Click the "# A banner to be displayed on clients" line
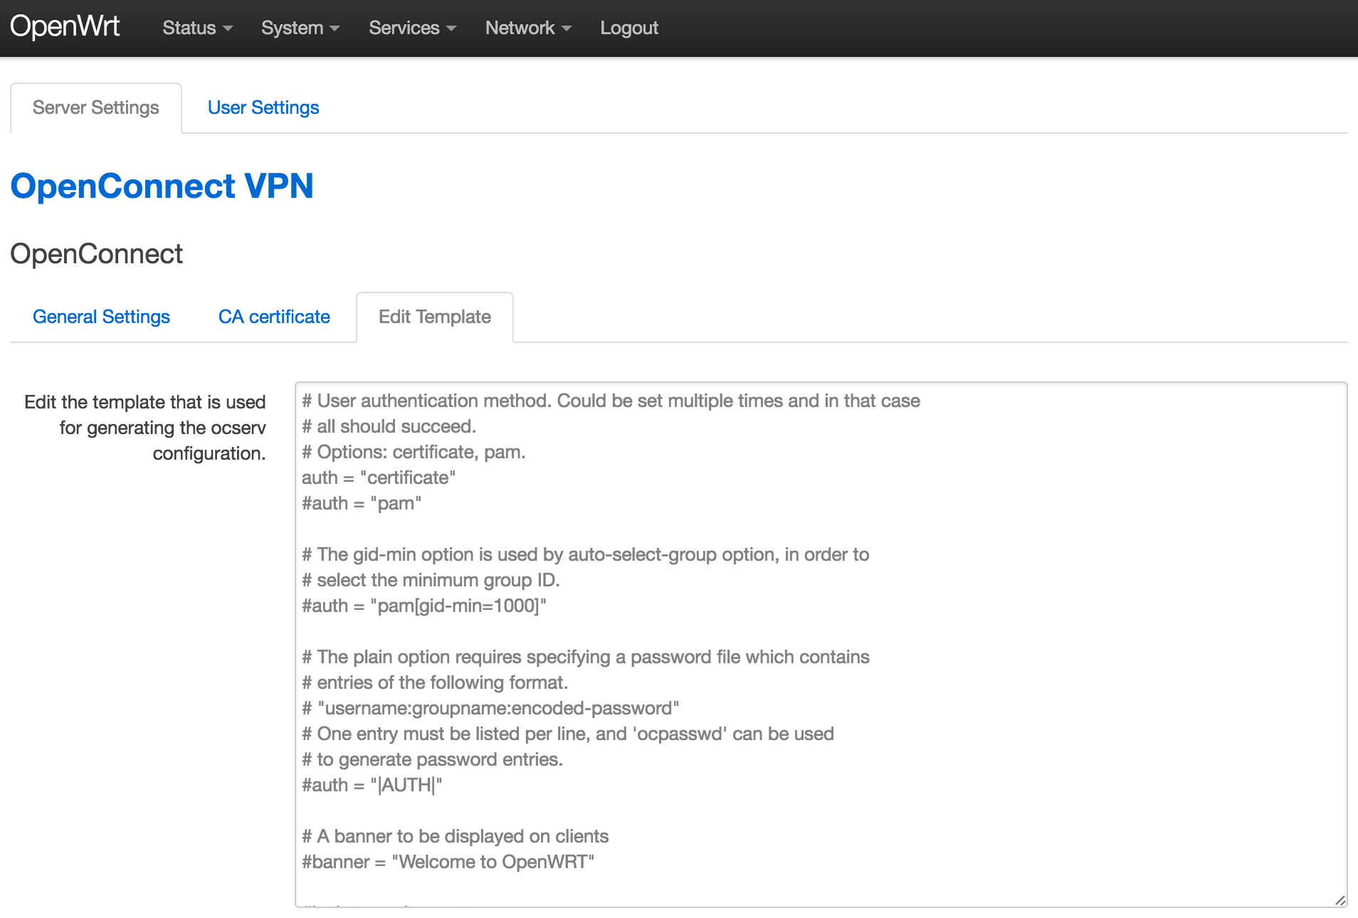The height and width of the screenshot is (918, 1358). pos(456,836)
